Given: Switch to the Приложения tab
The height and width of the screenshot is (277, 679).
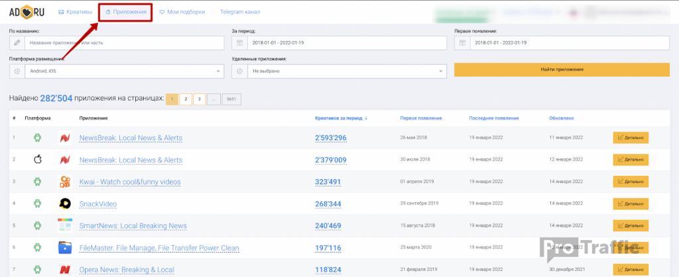Looking at the screenshot, I should pos(126,12).
